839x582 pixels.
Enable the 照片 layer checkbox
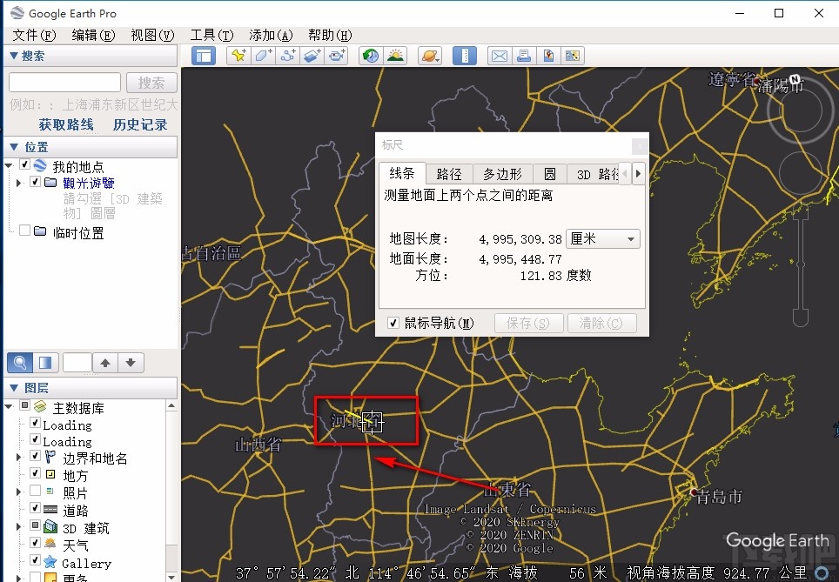pyautogui.click(x=35, y=490)
